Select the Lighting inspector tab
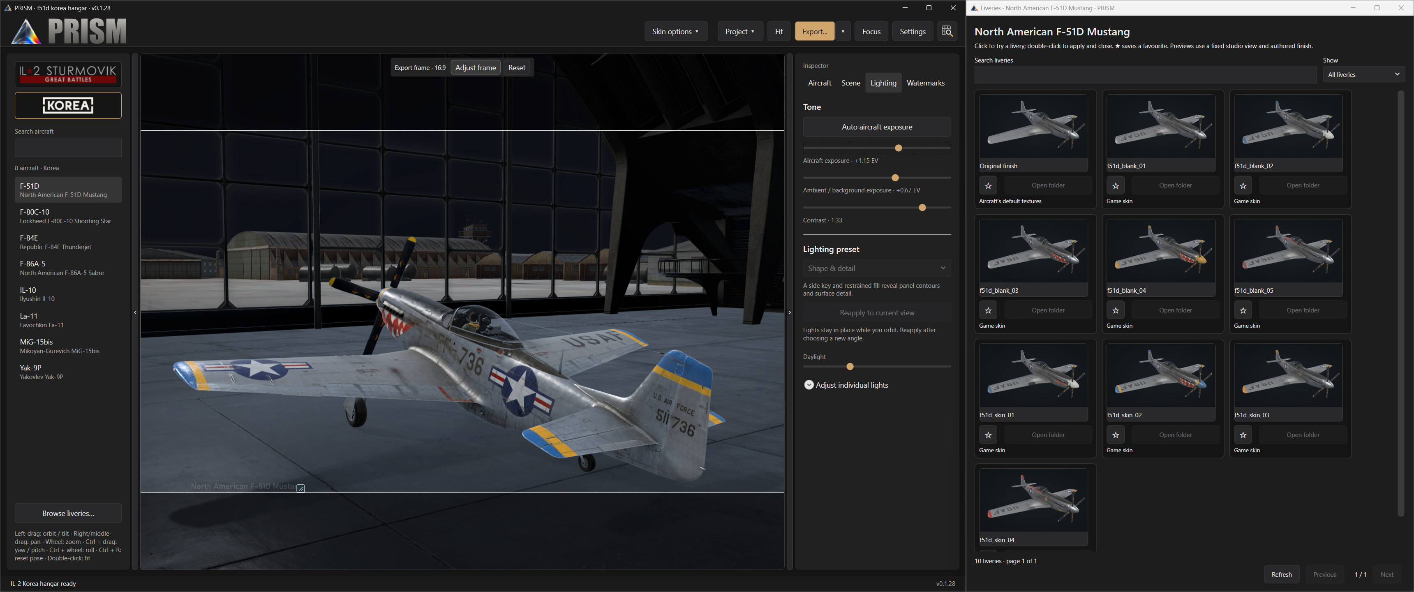Screen dimensions: 1414x592 click(883, 83)
